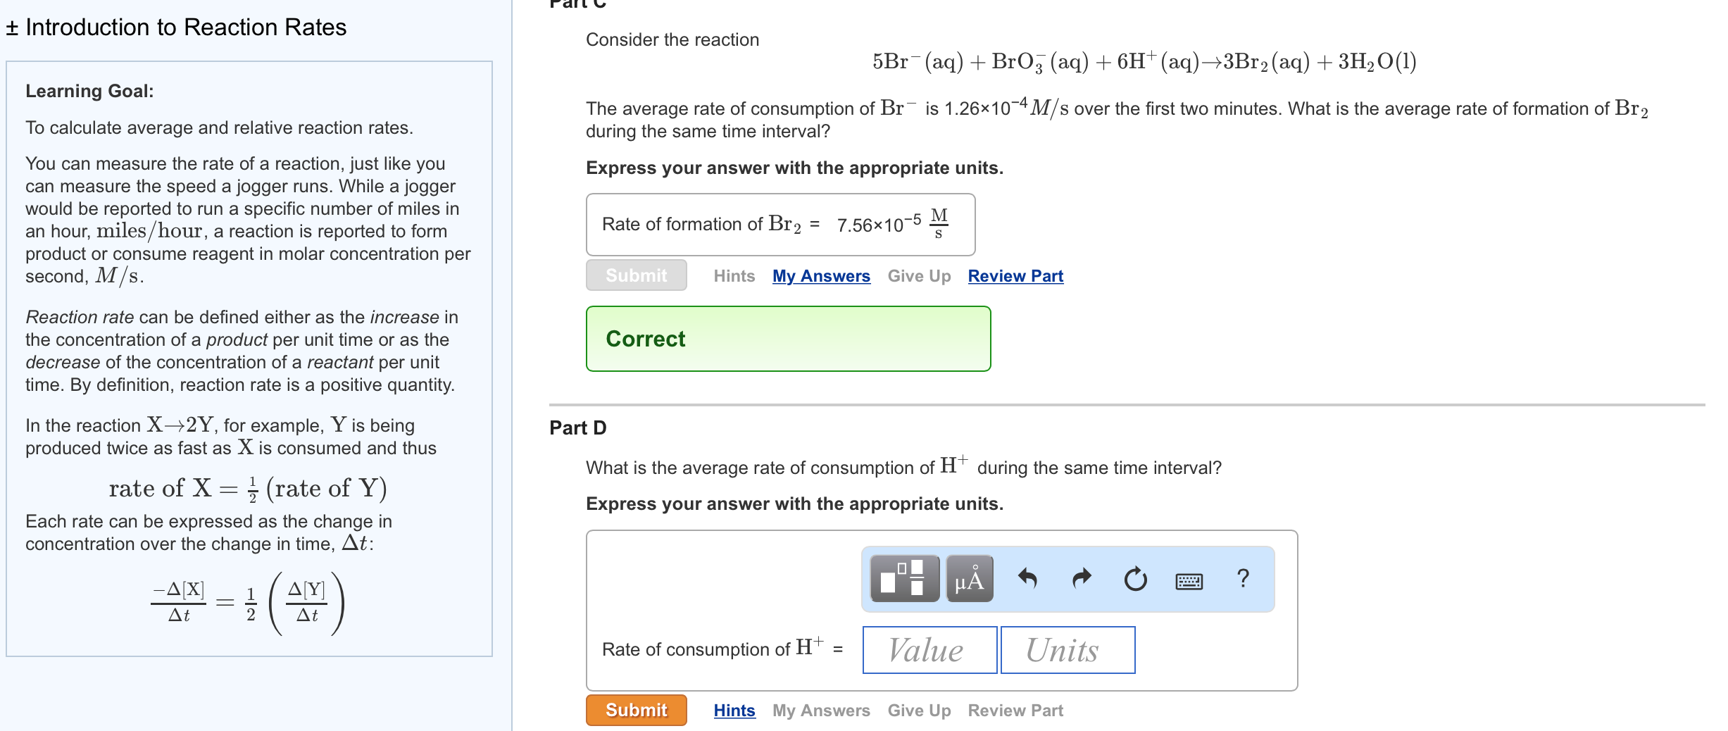Click the Submit button in Part C

(x=636, y=275)
